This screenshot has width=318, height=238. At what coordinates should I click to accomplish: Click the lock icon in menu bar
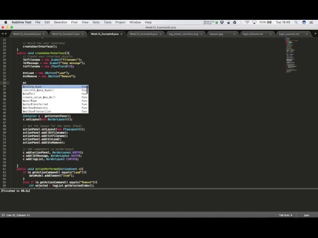coord(229,22)
